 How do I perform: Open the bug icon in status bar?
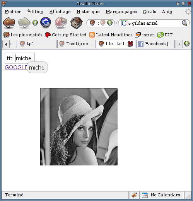coord(134,195)
